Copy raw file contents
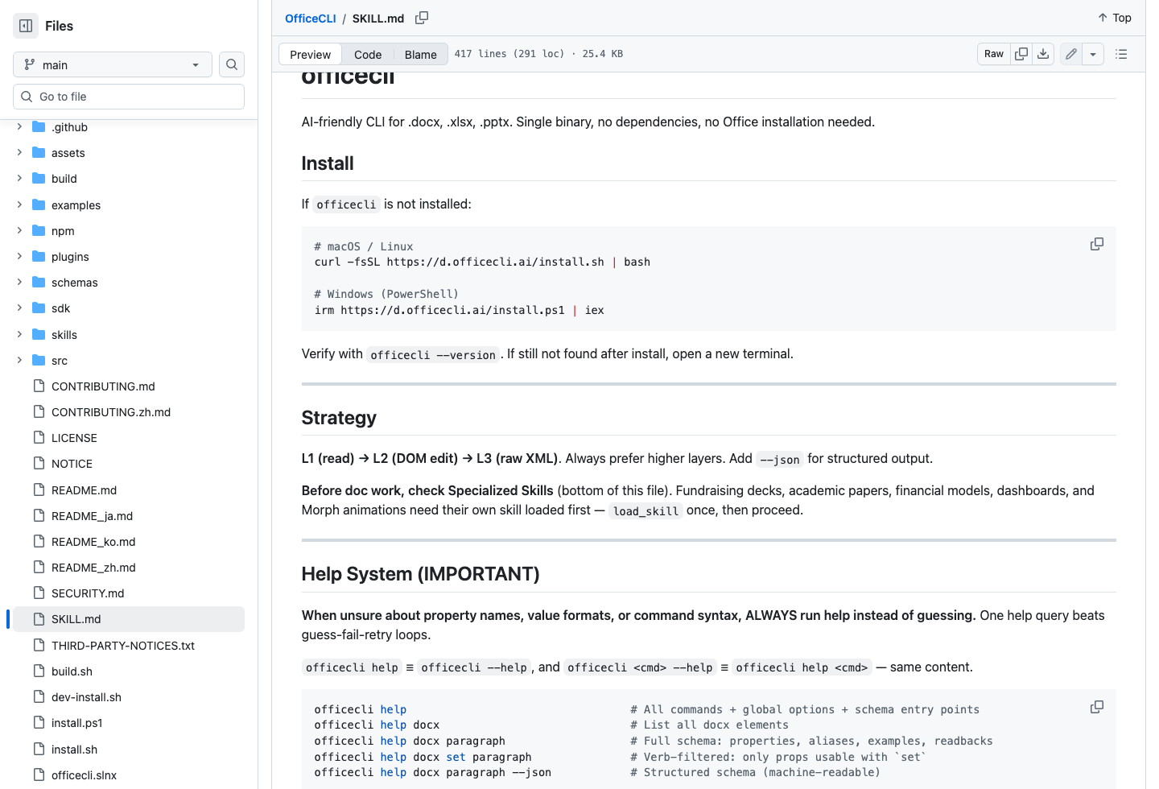Viewport: 1159px width, 789px height. [1021, 54]
